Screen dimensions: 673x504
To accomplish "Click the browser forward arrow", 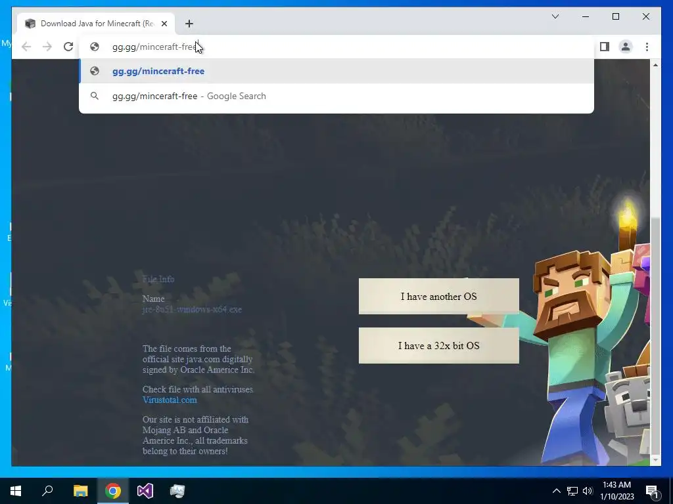I will pos(47,47).
